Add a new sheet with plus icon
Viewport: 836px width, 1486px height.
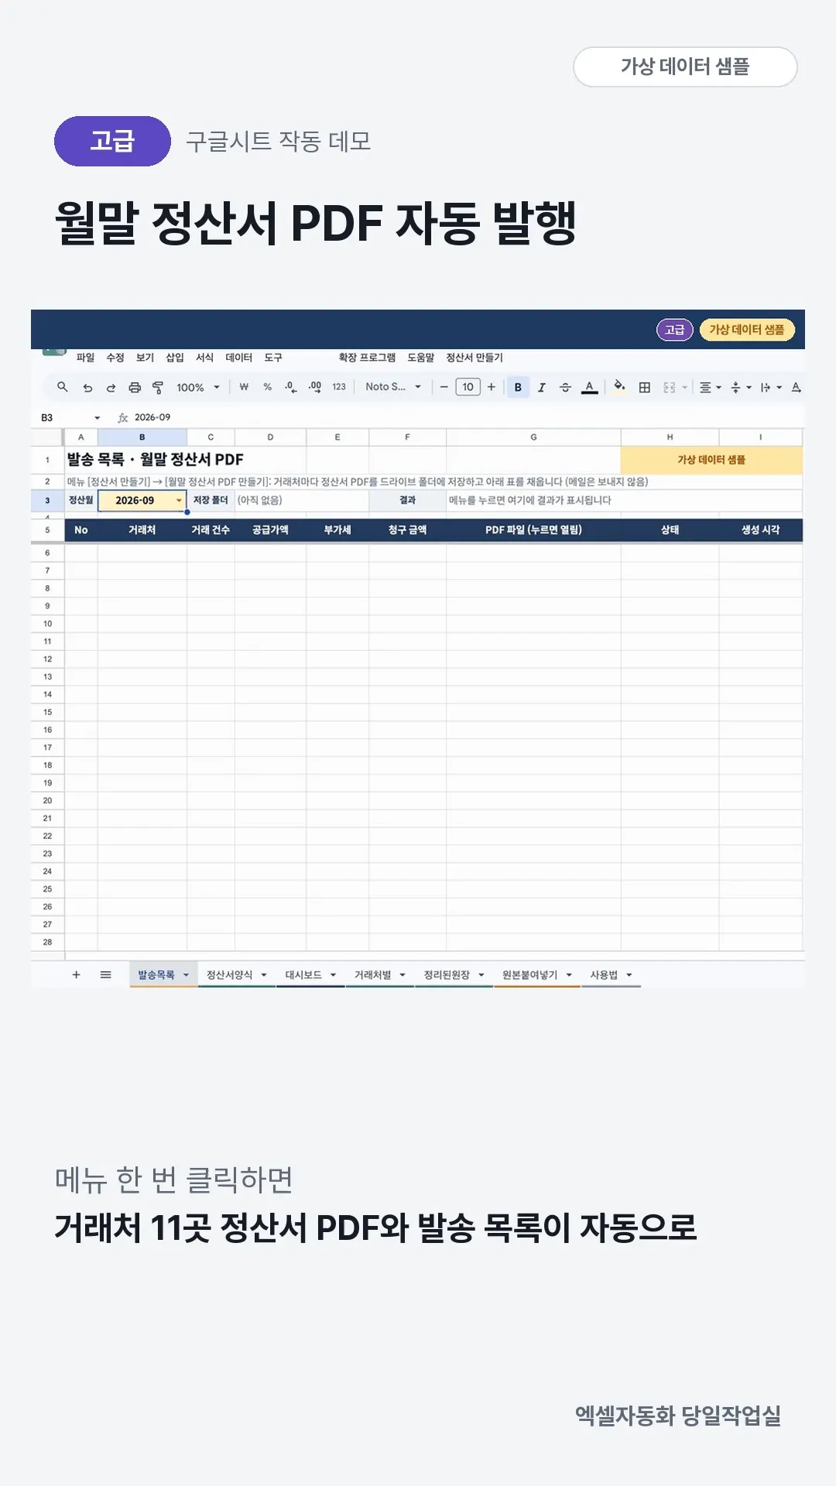point(76,974)
